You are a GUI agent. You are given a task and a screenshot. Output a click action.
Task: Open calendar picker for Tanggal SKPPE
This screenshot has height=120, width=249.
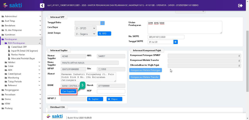(175, 42)
